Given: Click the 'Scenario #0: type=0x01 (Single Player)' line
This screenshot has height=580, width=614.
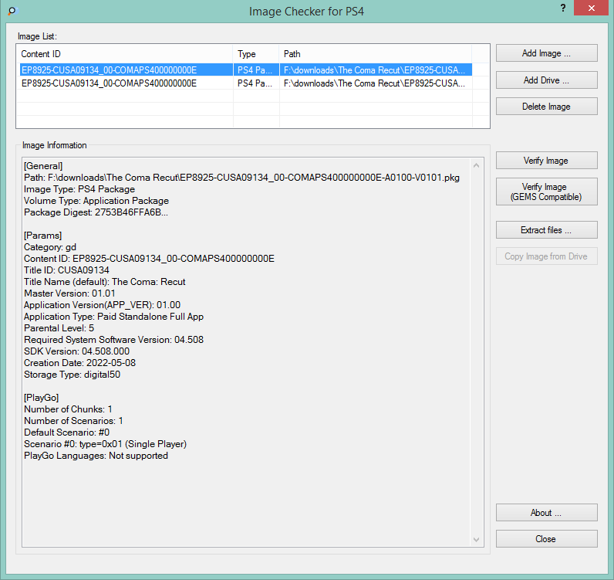Looking at the screenshot, I should coord(106,444).
